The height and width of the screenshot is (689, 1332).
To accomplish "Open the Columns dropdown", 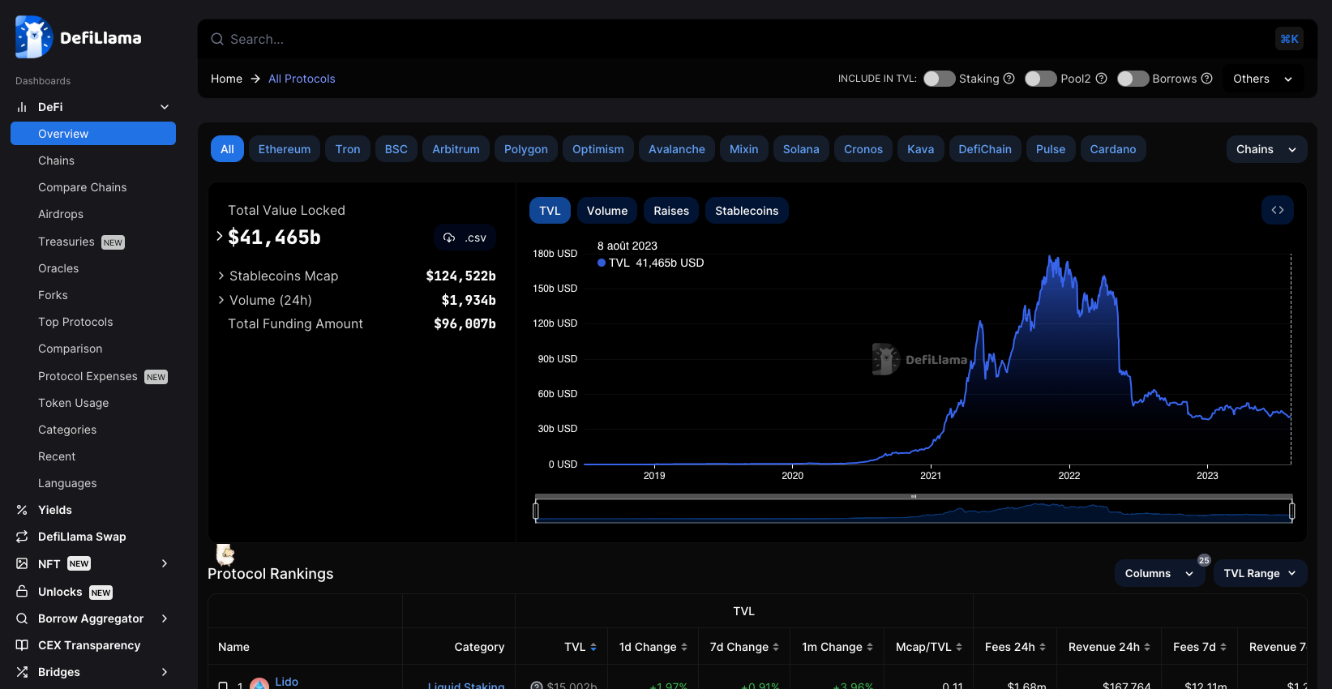I will [1159, 573].
